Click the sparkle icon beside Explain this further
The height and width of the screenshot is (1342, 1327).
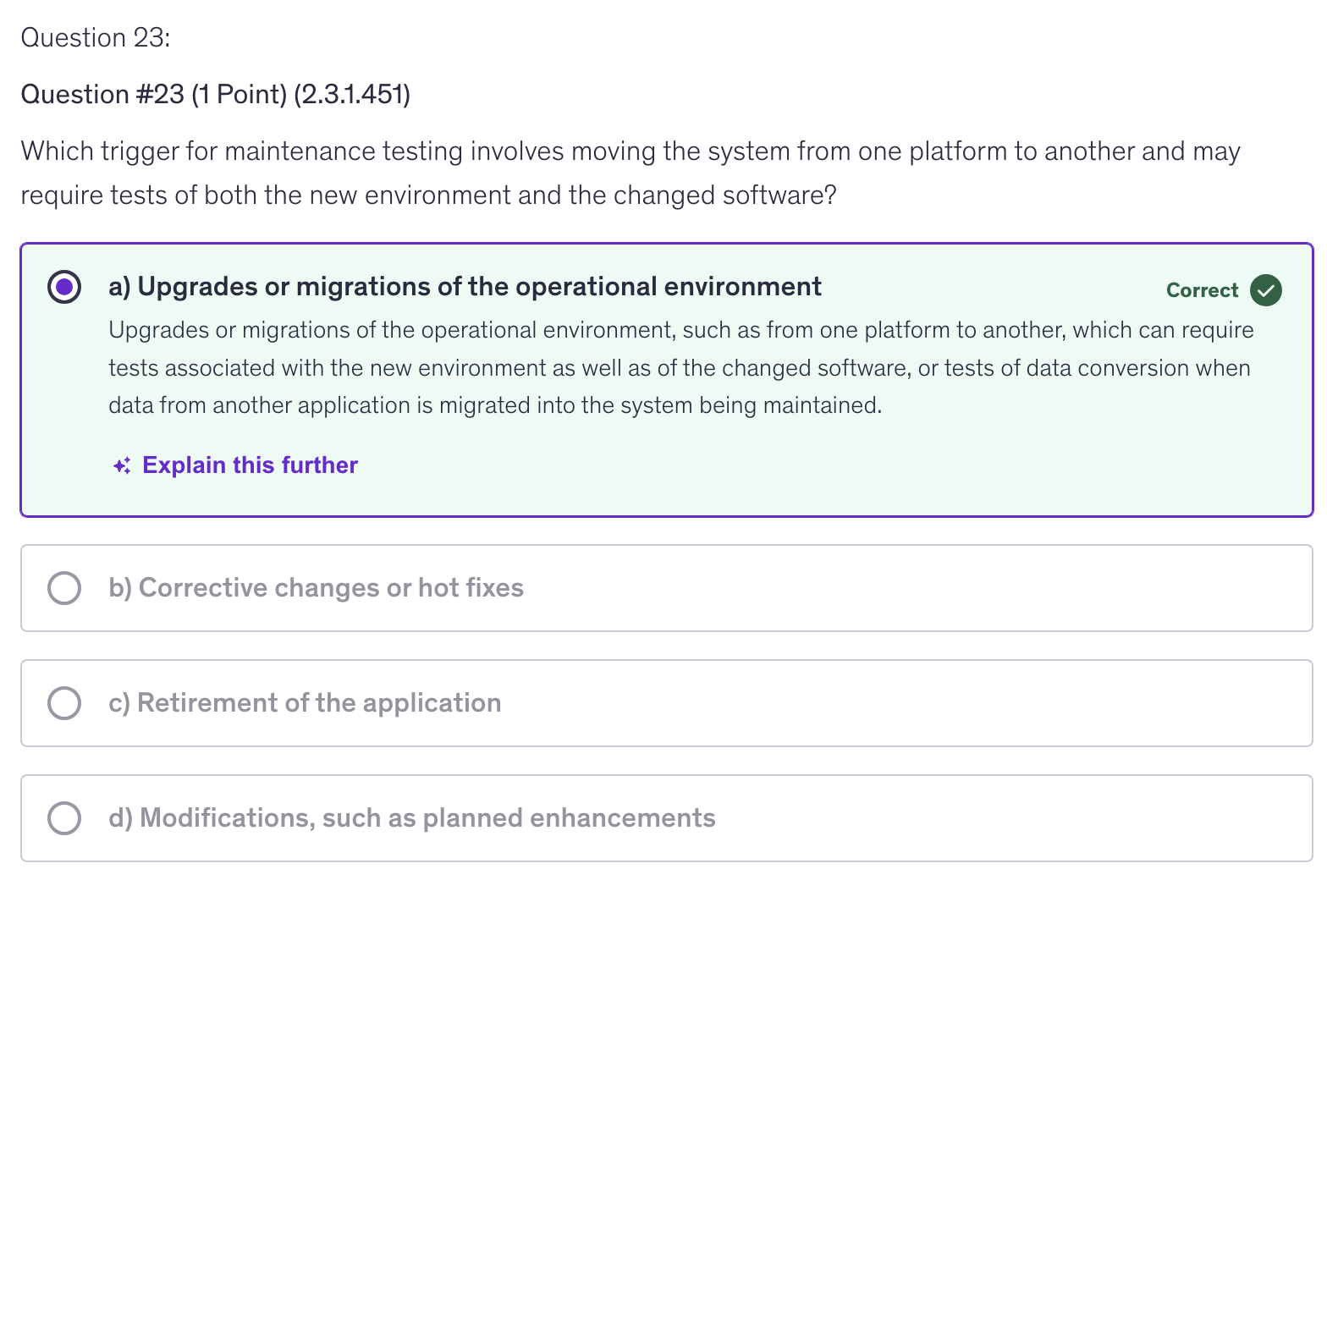(x=122, y=466)
